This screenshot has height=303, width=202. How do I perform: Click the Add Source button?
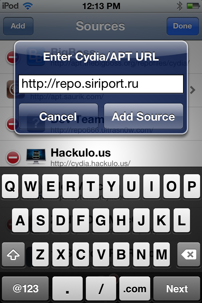(143, 116)
